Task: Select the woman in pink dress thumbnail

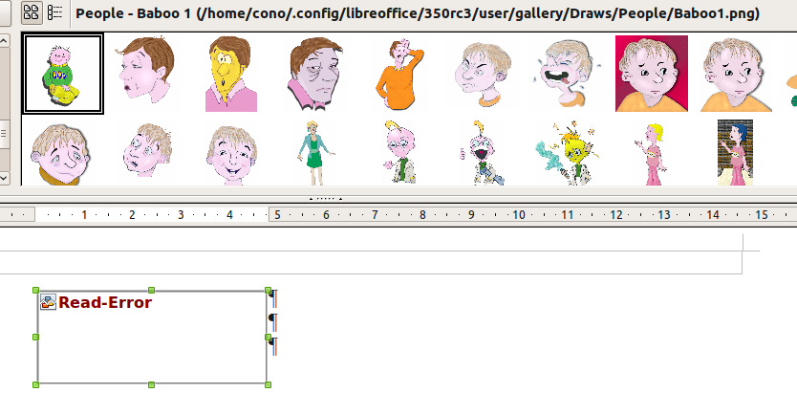Action: coord(653,152)
